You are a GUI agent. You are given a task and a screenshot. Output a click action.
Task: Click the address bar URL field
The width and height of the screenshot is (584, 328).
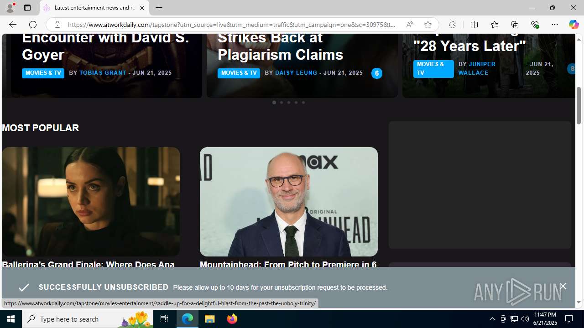coord(232,25)
